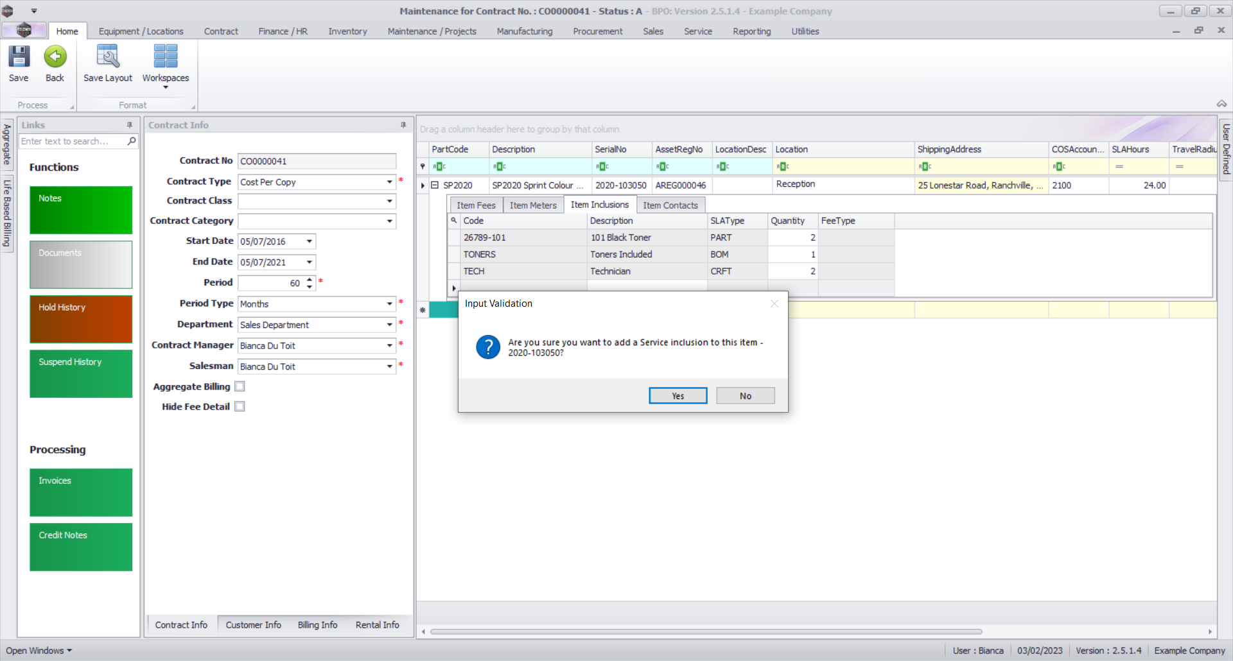Collapse the SP2020 row detail
Viewport: 1233px width, 661px height.
click(x=435, y=185)
